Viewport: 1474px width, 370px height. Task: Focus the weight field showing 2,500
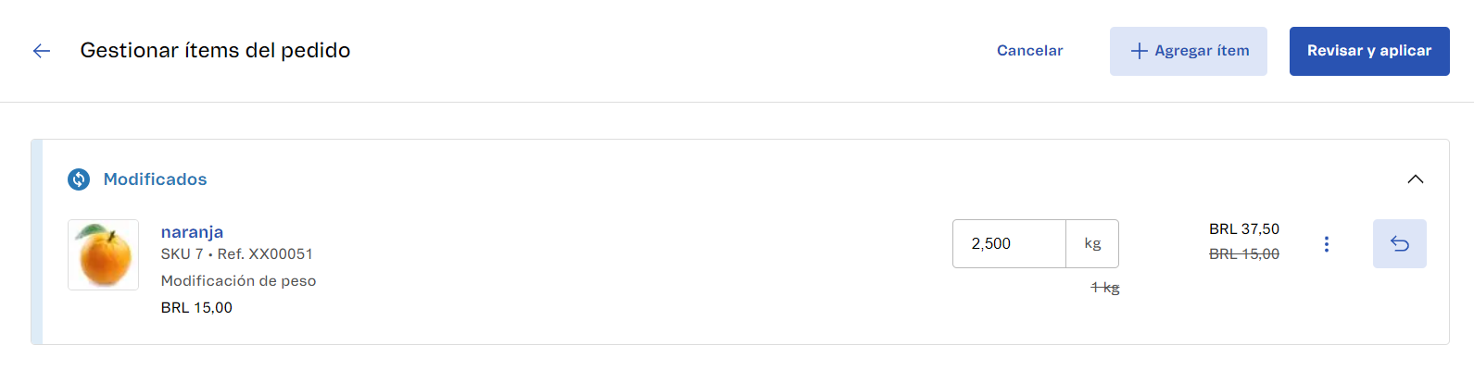pos(1008,244)
